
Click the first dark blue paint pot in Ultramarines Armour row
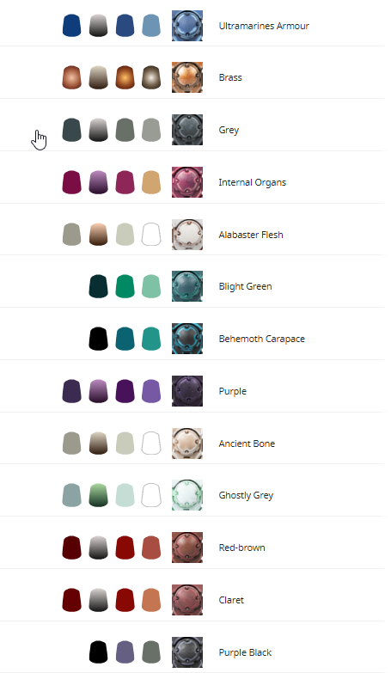point(71,25)
